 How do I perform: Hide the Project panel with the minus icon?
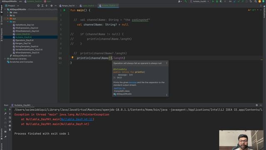click(x=55, y=5)
